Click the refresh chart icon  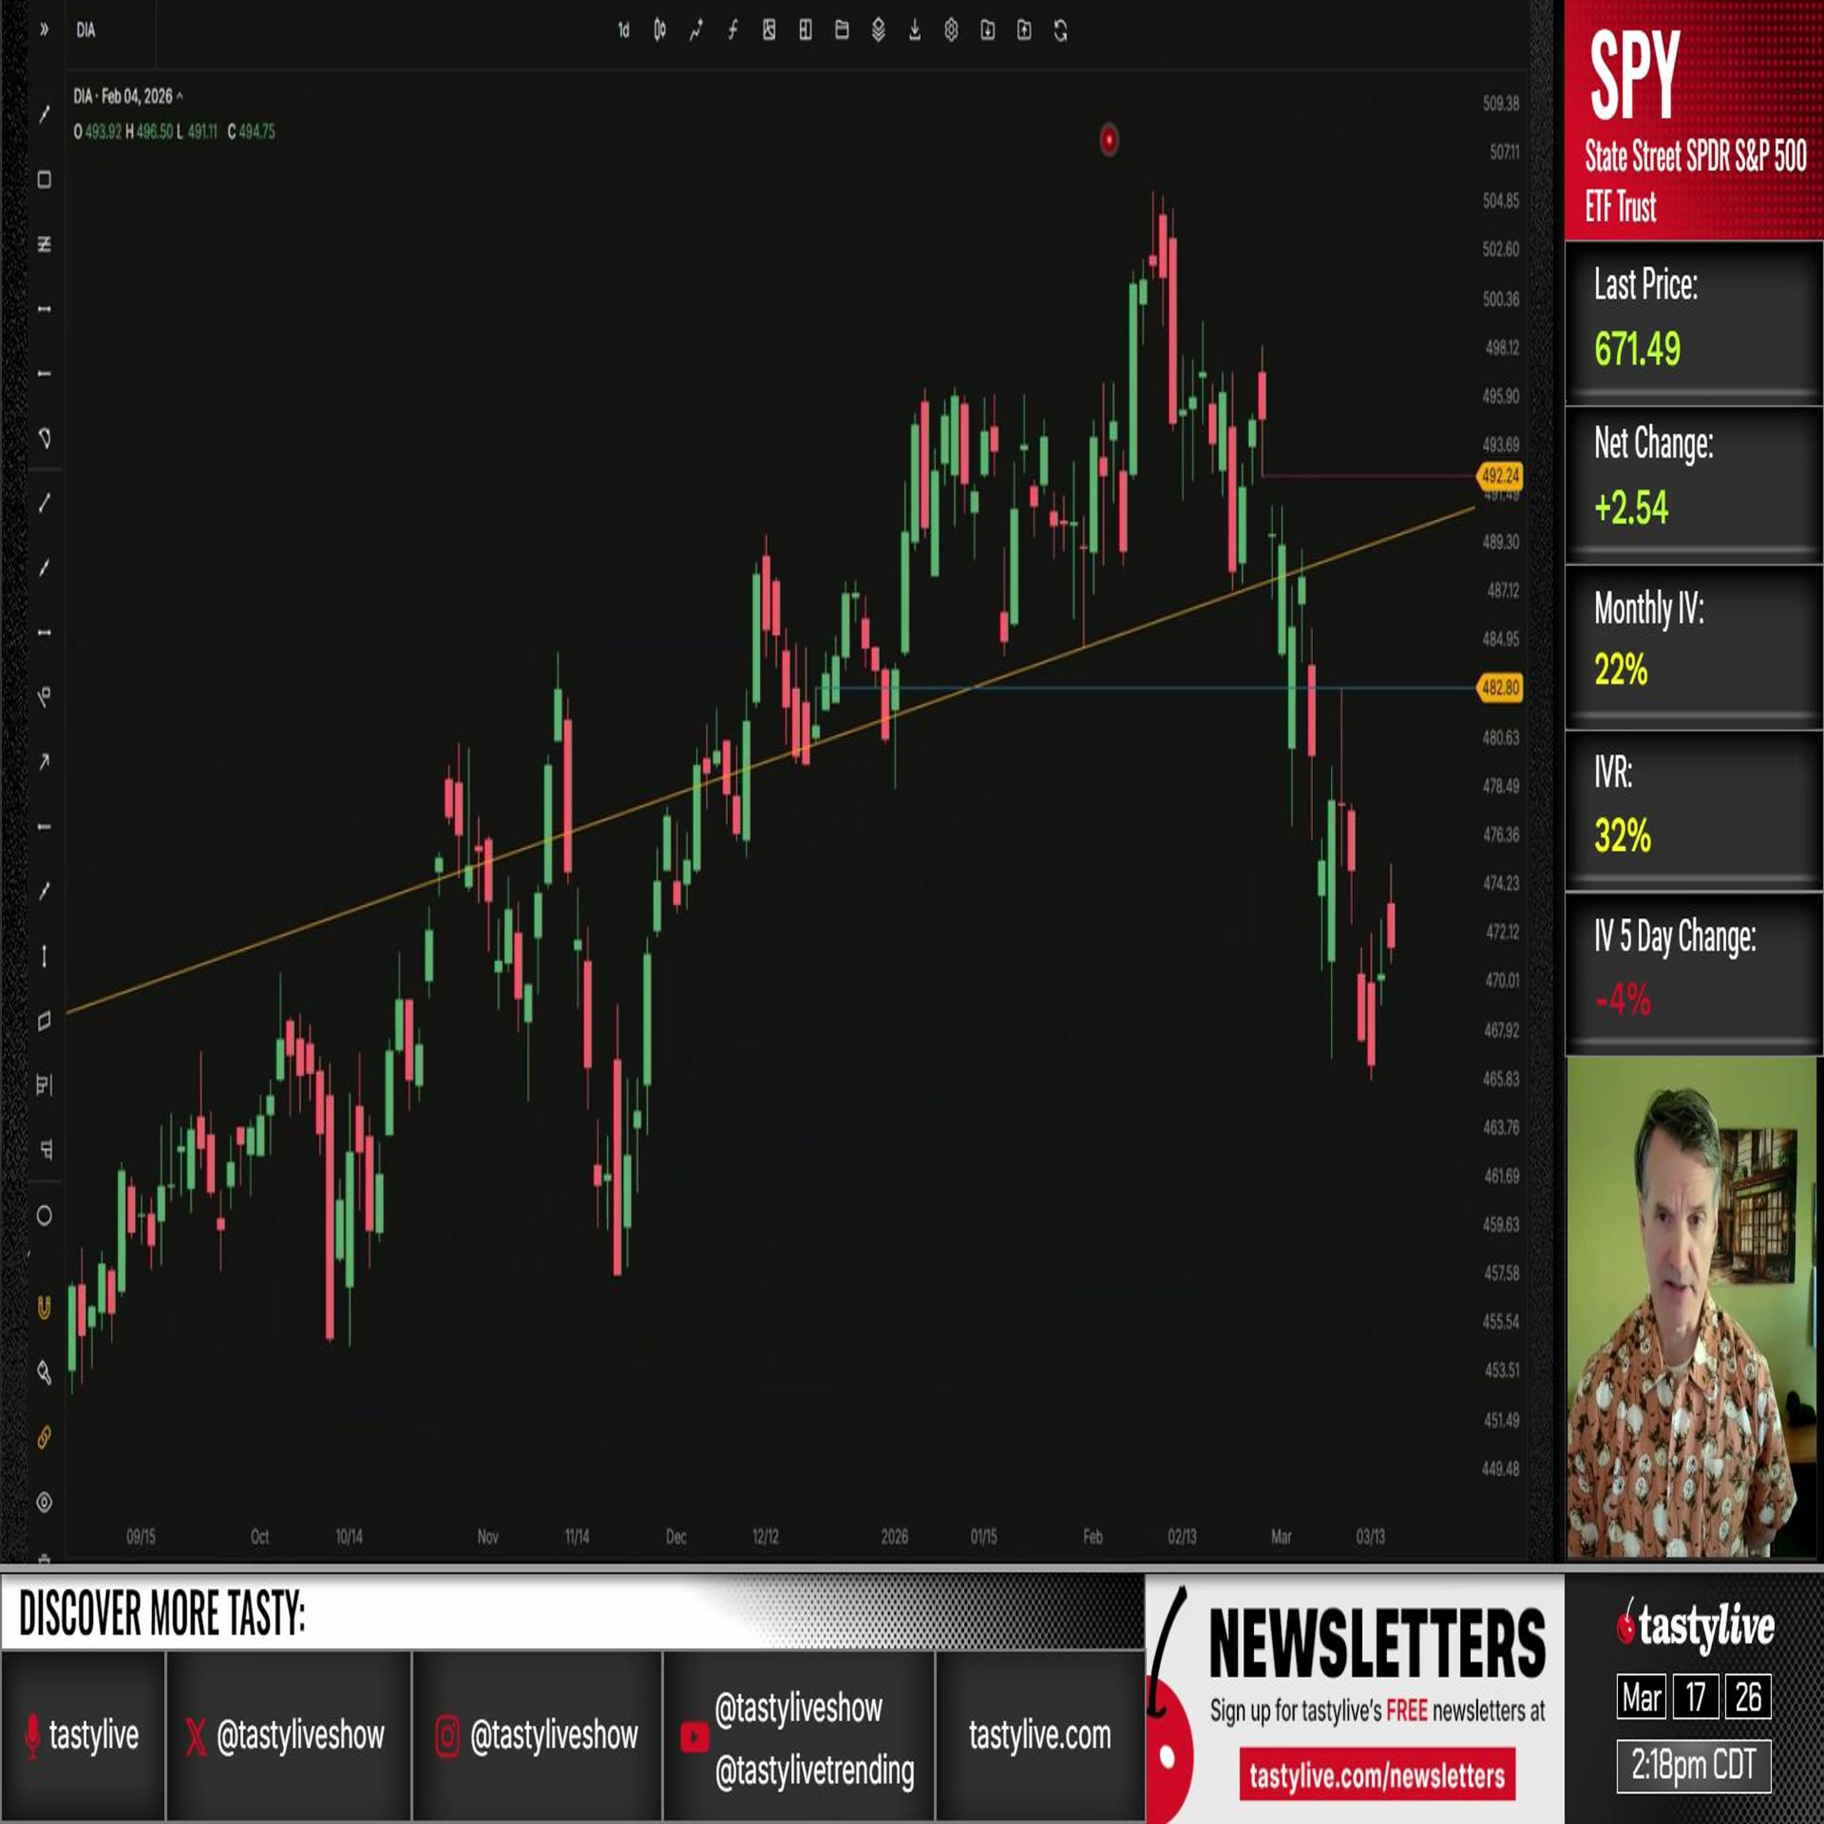coord(1060,31)
